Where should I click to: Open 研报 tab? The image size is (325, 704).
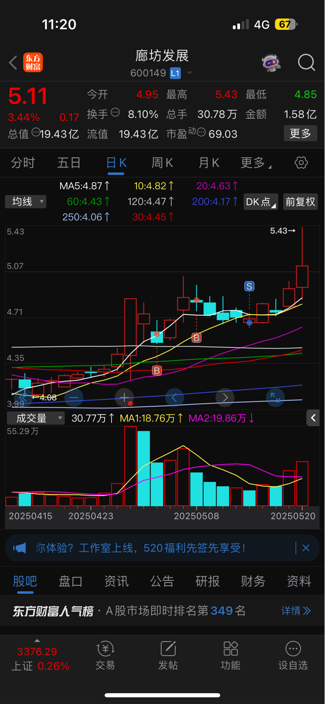208,581
